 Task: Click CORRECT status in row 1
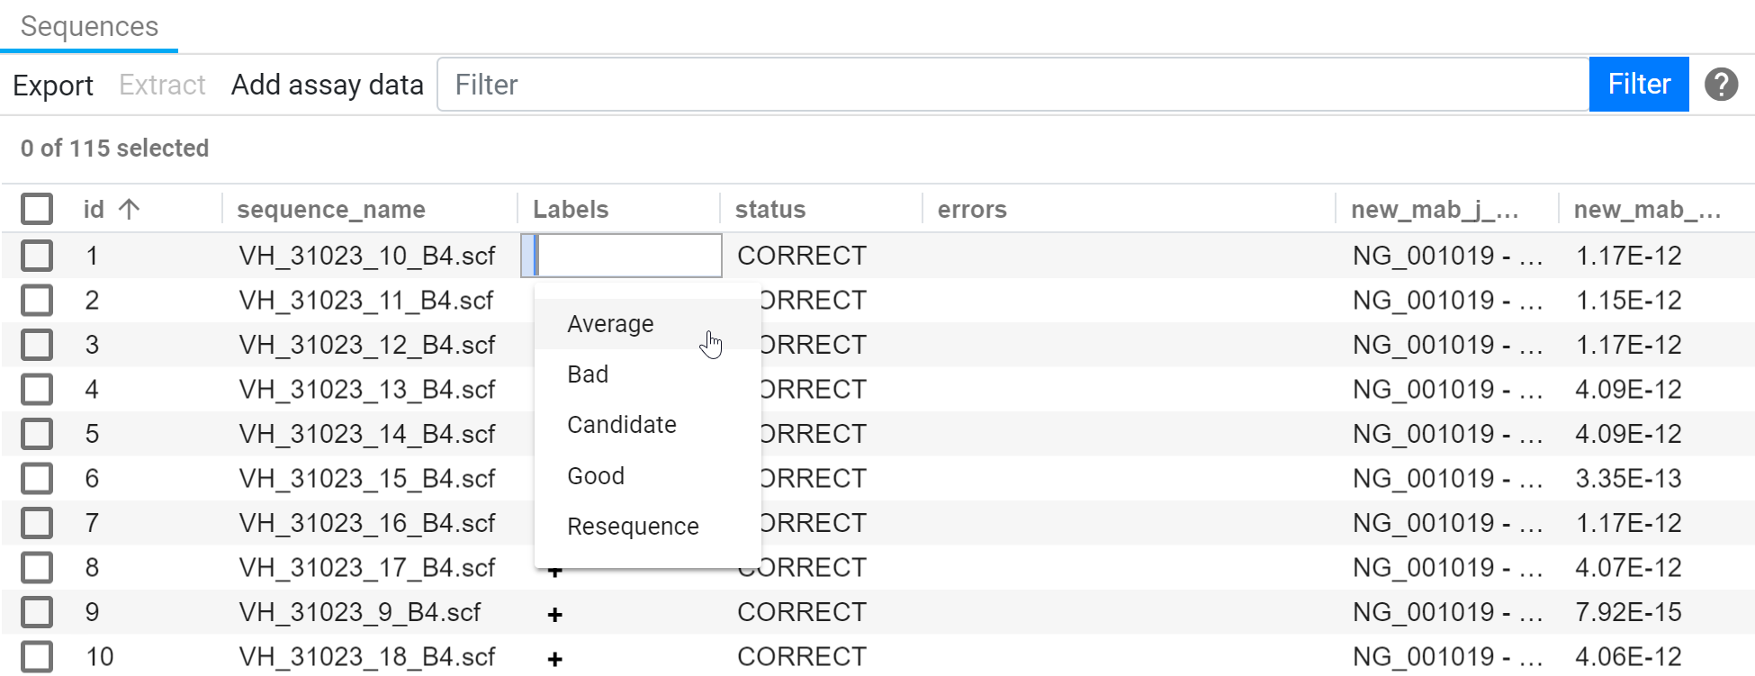click(802, 256)
